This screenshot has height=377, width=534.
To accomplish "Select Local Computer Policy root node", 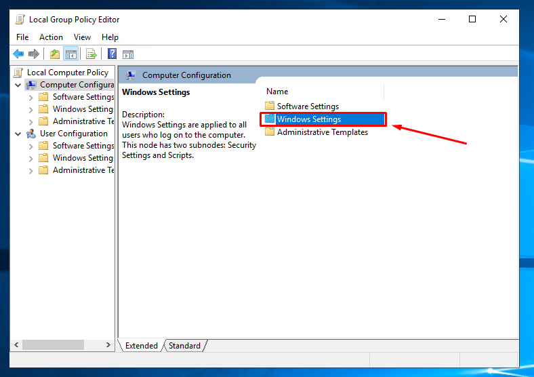I will pyautogui.click(x=68, y=73).
